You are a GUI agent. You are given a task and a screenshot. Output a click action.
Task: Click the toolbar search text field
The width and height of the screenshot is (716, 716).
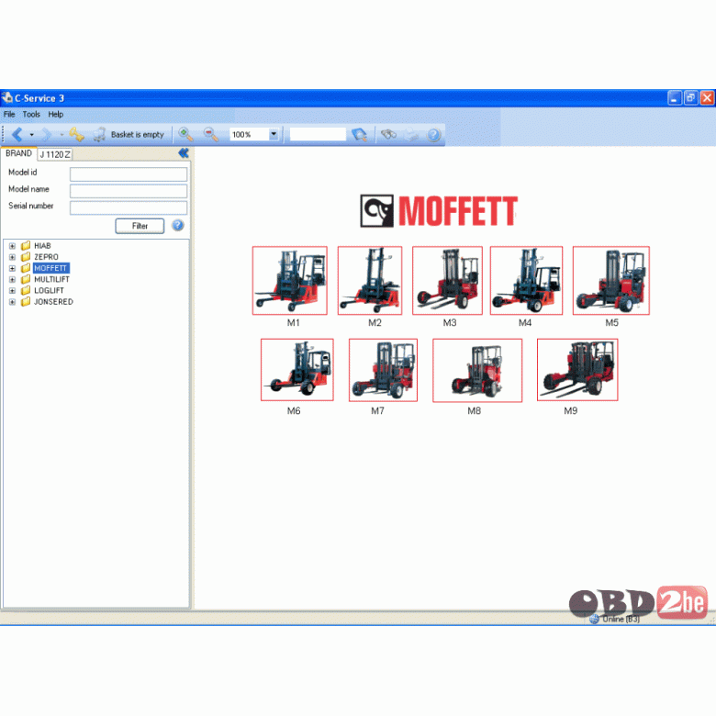318,134
